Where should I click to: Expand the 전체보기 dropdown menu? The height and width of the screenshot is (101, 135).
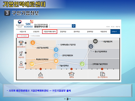click(x=115, y=32)
